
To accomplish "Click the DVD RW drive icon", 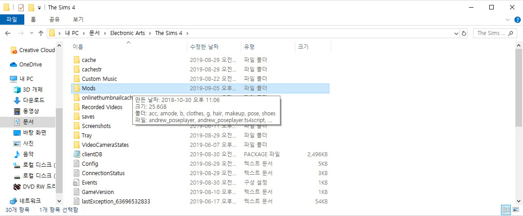I will pos(17,187).
